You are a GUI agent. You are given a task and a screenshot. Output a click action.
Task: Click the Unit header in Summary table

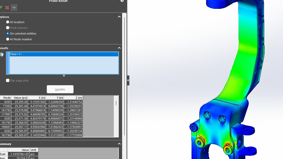click(x=34, y=150)
